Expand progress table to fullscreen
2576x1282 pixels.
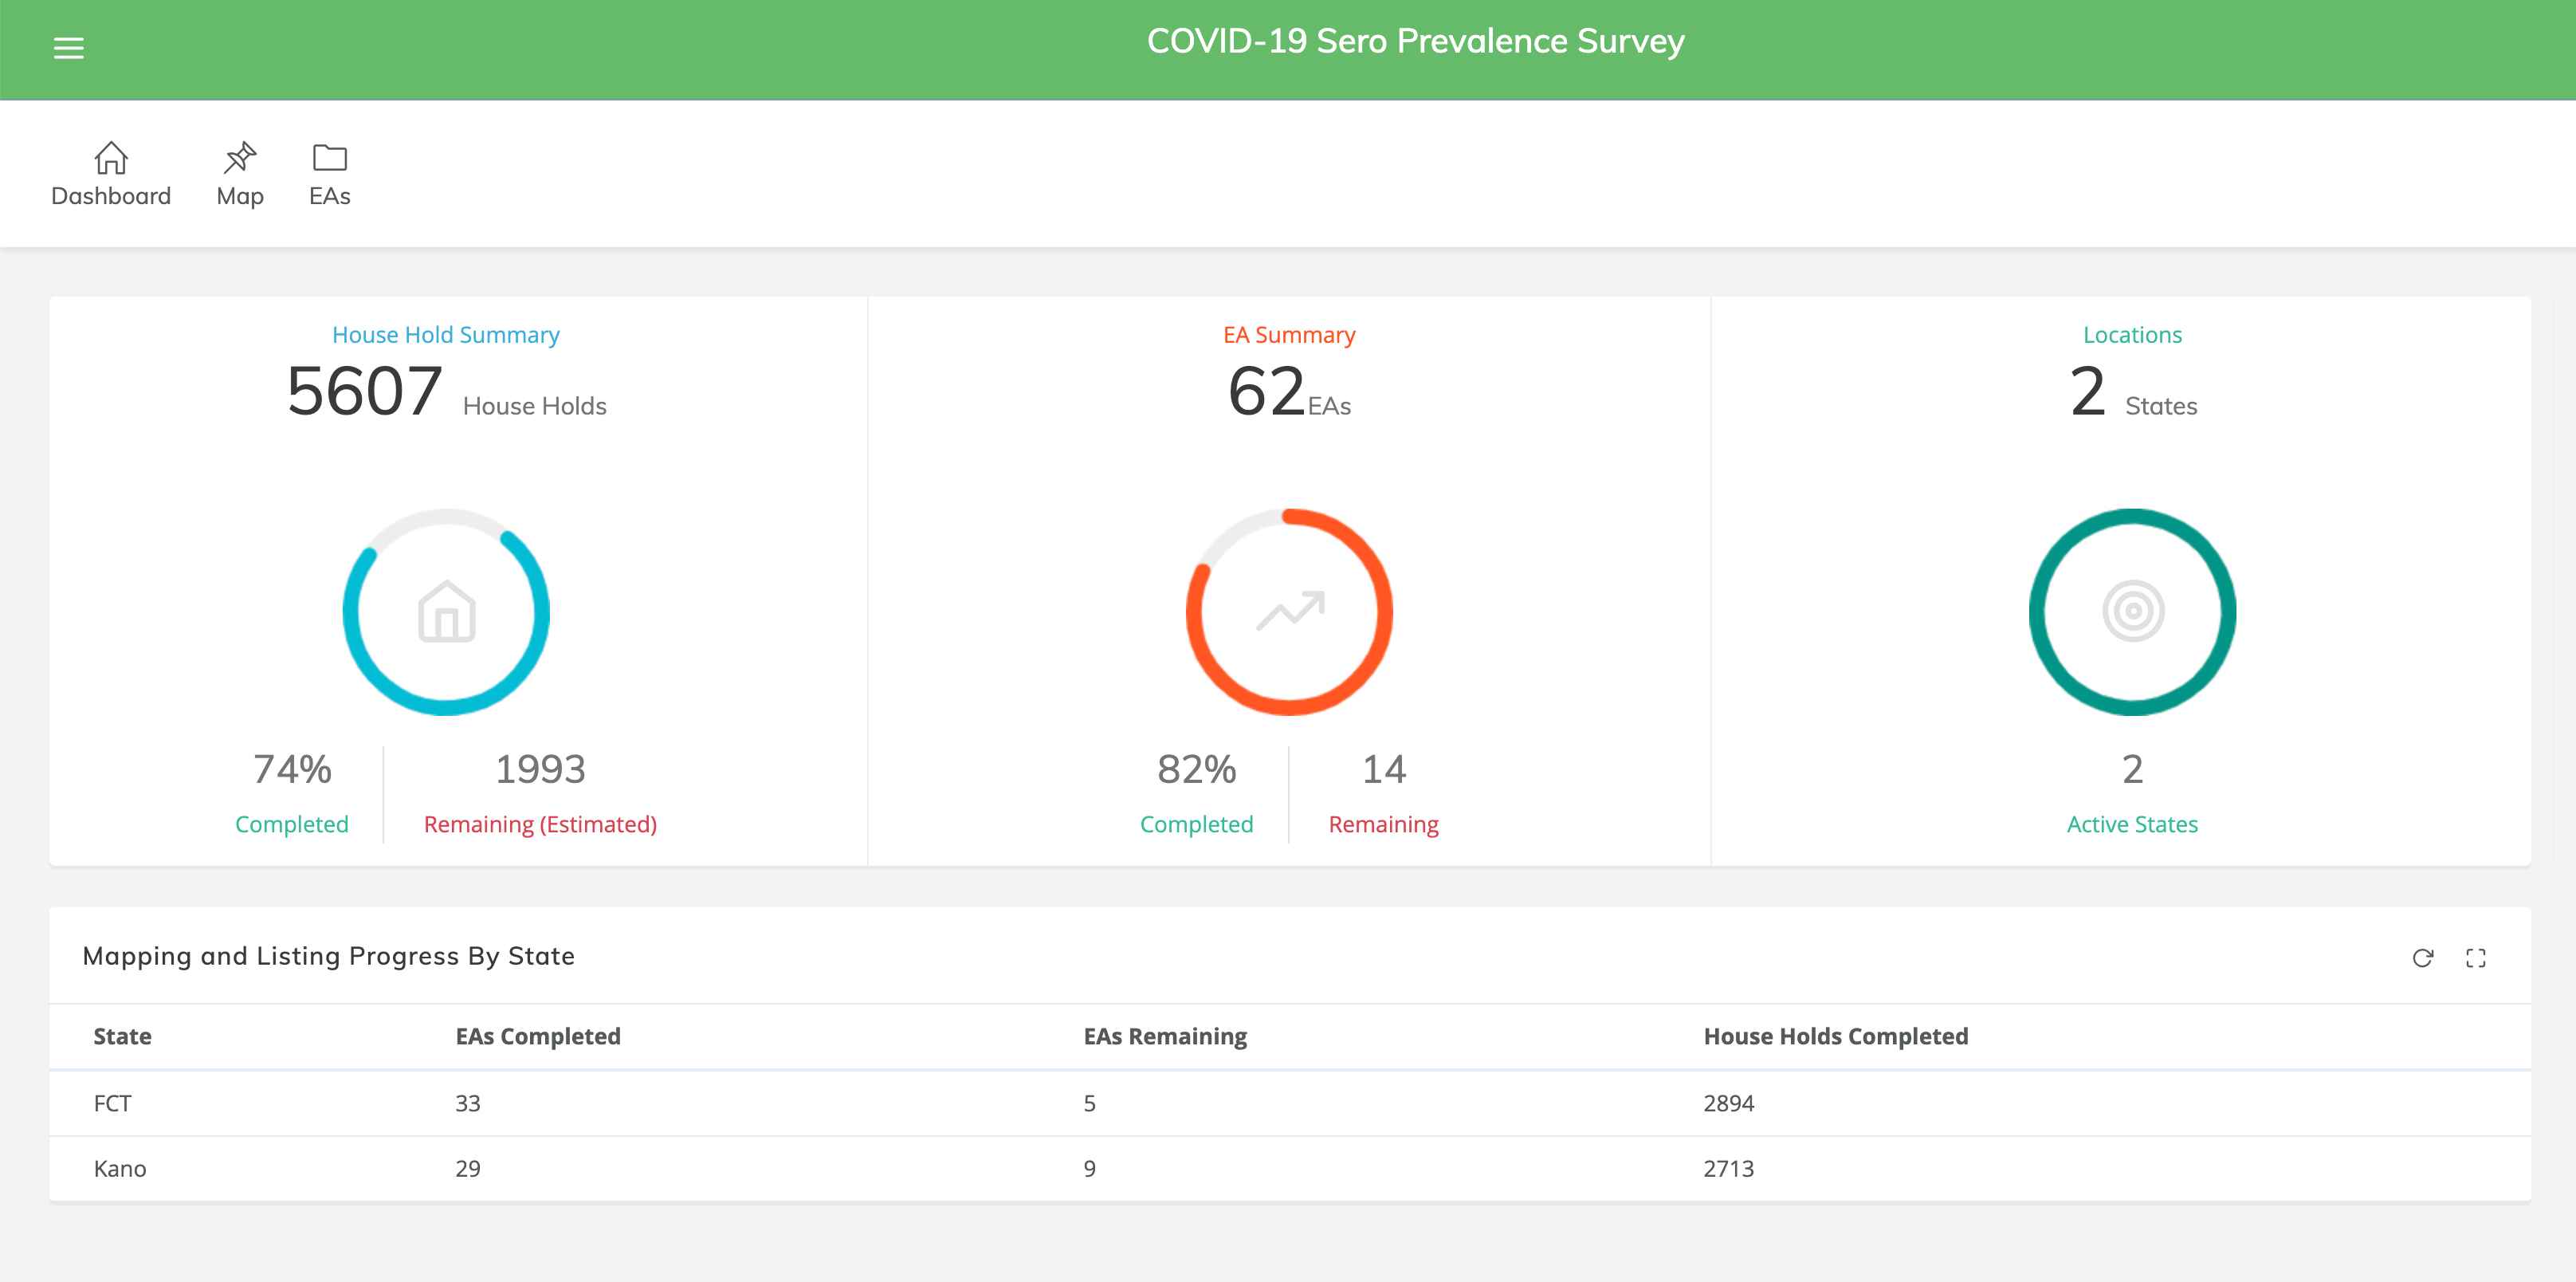(x=2475, y=958)
